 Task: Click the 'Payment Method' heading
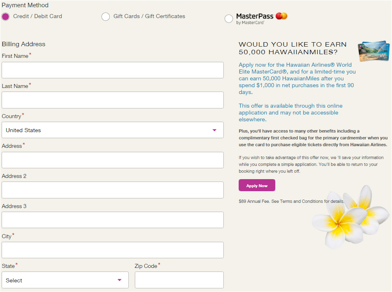tap(25, 5)
